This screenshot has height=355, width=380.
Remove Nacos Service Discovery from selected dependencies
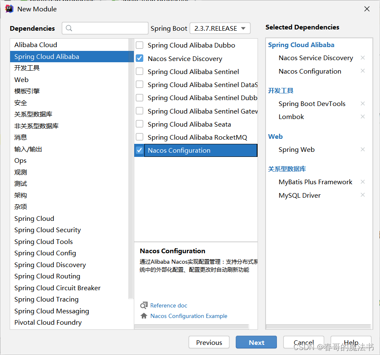click(x=363, y=58)
